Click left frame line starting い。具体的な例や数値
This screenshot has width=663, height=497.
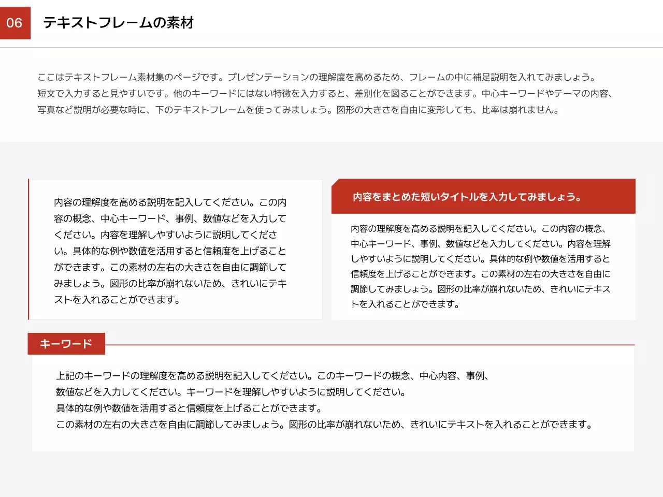[x=170, y=251]
